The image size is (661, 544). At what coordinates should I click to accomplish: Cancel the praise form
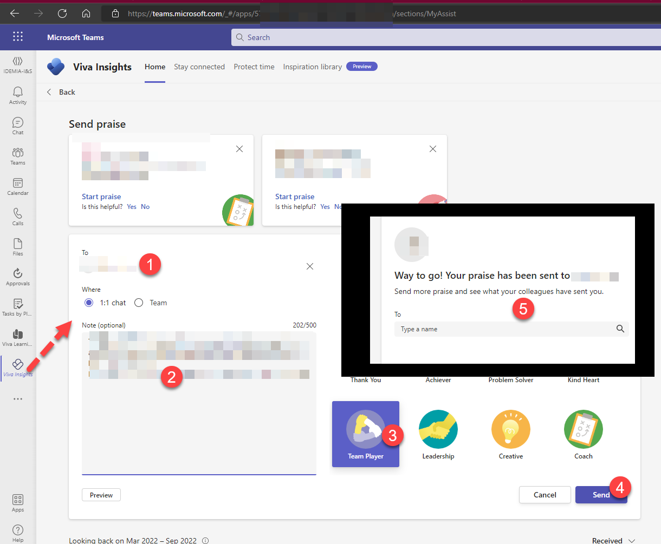tap(545, 495)
